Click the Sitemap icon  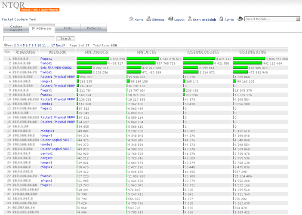pos(148,19)
